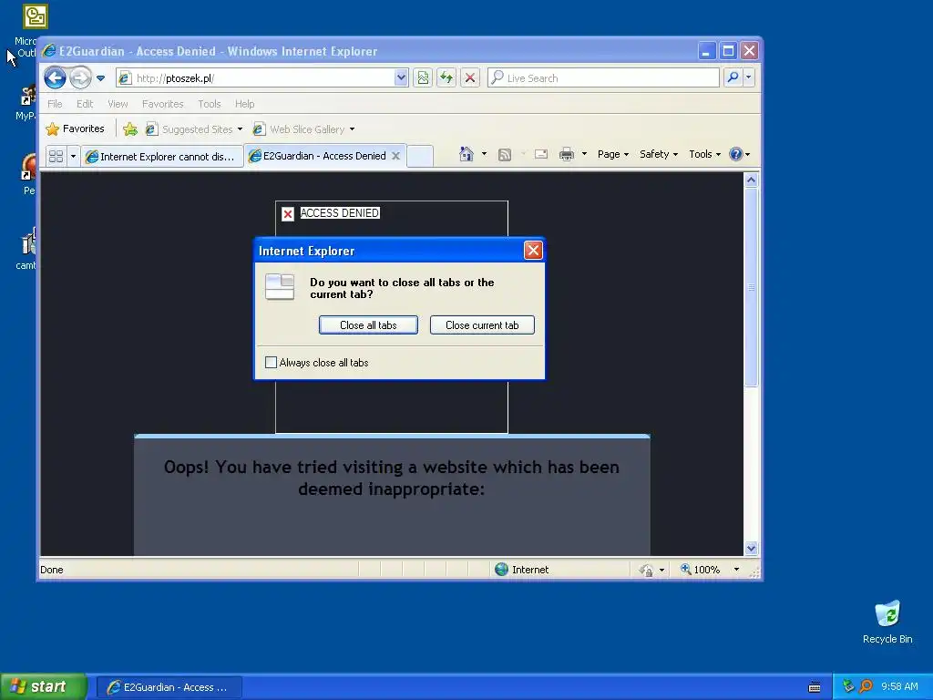
Task: Click the Close current tab button
Action: pyautogui.click(x=482, y=325)
